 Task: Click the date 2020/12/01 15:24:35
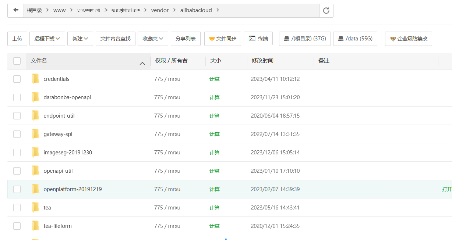point(275,226)
